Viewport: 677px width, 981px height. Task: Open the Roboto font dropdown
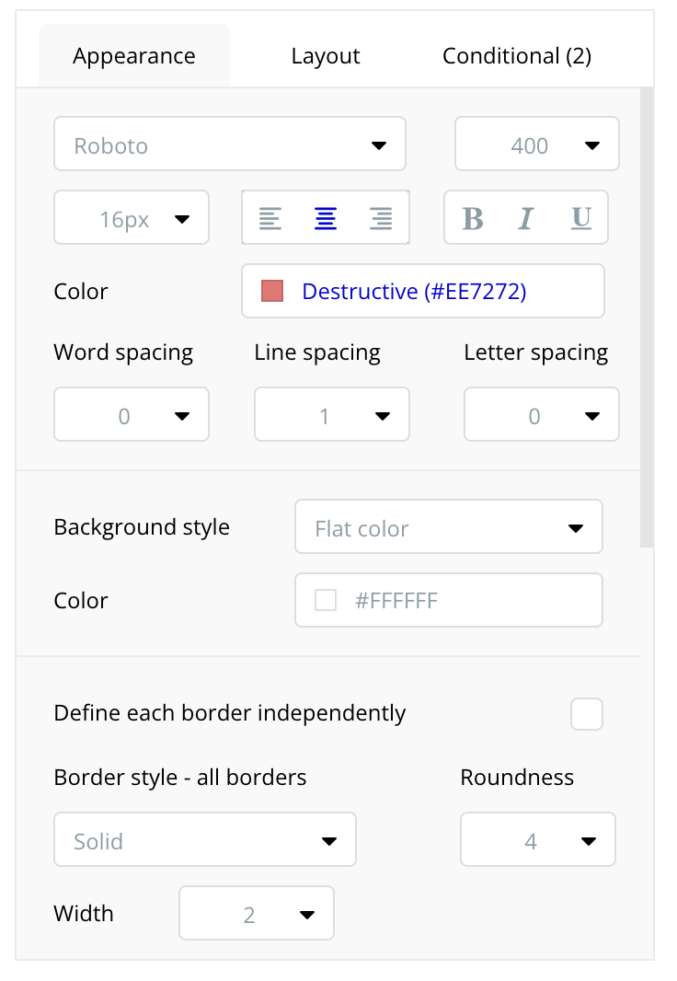(230, 144)
